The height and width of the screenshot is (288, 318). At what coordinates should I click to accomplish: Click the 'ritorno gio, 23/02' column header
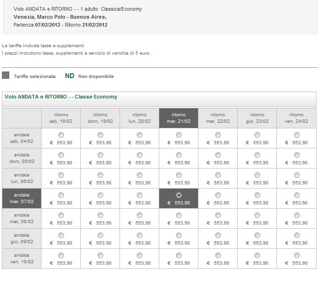pos(257,118)
